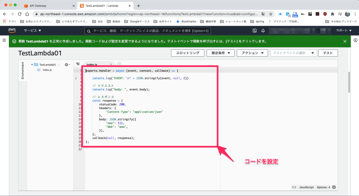
Task: Click the JB extension icon
Action: click(x=310, y=14)
